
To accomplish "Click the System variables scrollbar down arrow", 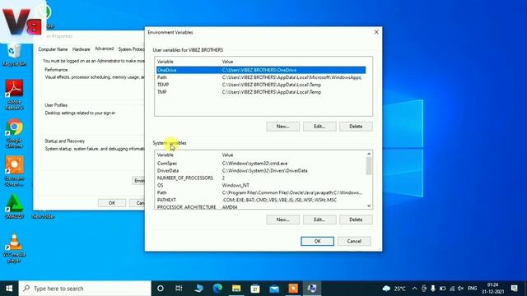I will [369, 206].
